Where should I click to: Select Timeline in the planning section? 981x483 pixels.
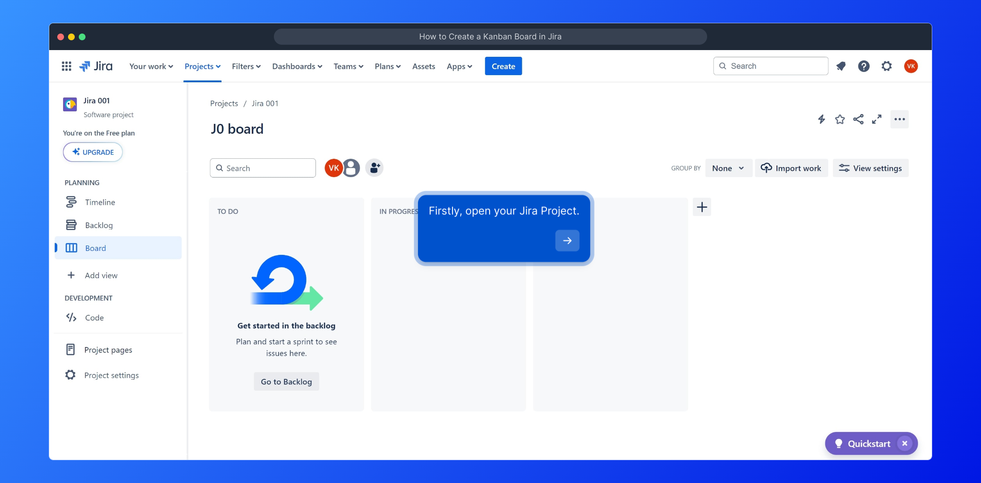point(100,202)
